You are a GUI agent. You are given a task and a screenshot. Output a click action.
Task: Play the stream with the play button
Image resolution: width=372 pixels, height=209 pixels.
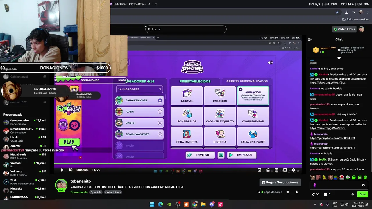tap(62, 170)
